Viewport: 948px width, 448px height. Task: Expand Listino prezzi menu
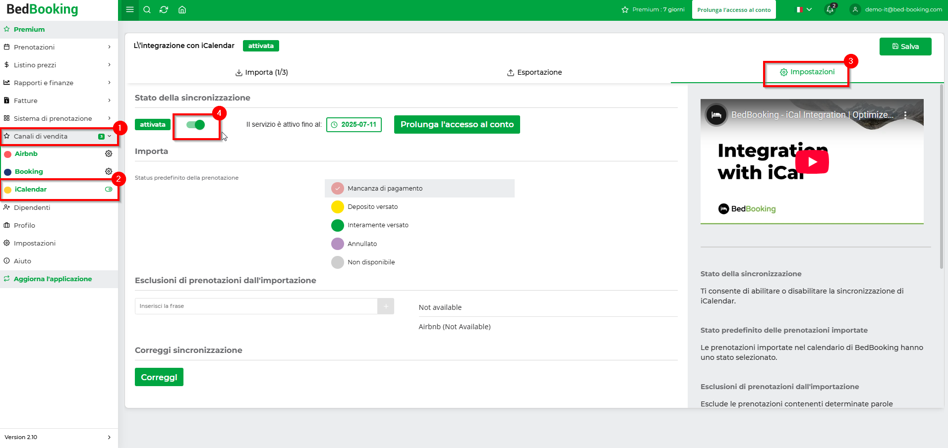pos(59,65)
